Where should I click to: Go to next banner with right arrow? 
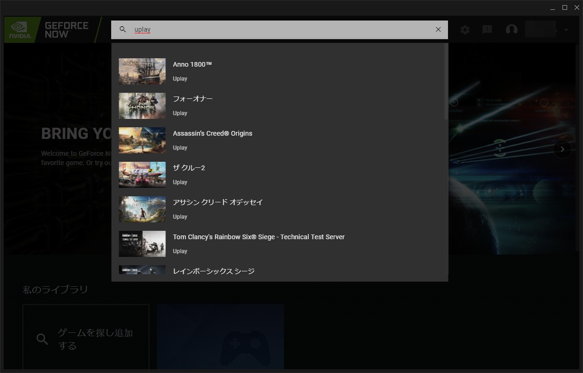tap(562, 149)
